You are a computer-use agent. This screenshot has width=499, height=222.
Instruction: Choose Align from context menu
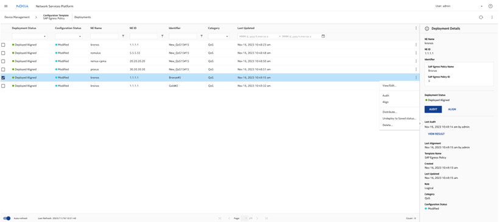(x=386, y=102)
